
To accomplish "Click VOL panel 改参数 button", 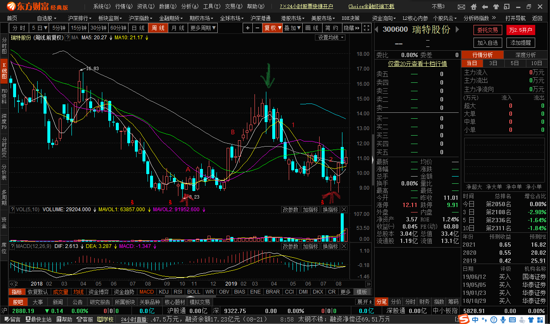I will (x=290, y=210).
